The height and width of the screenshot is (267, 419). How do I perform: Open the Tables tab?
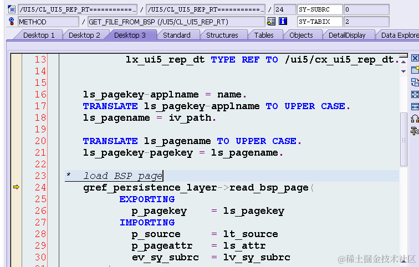pyautogui.click(x=264, y=35)
